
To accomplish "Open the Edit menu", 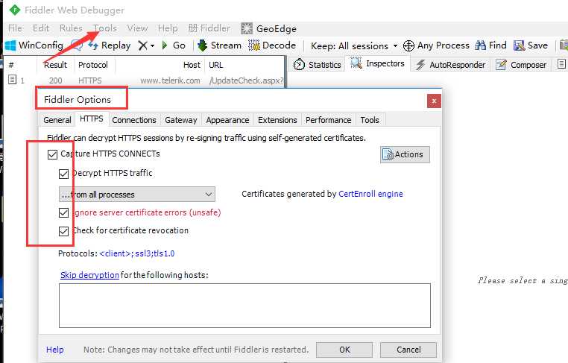I will click(41, 28).
